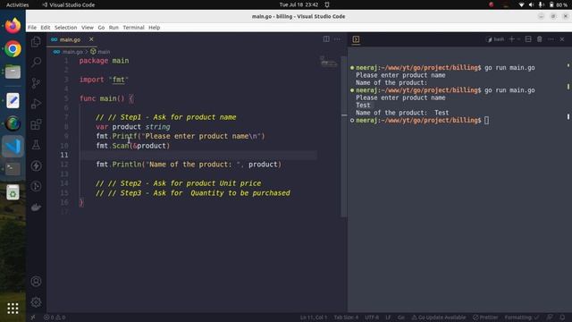Click the 'package main' line

pyautogui.click(x=104, y=61)
